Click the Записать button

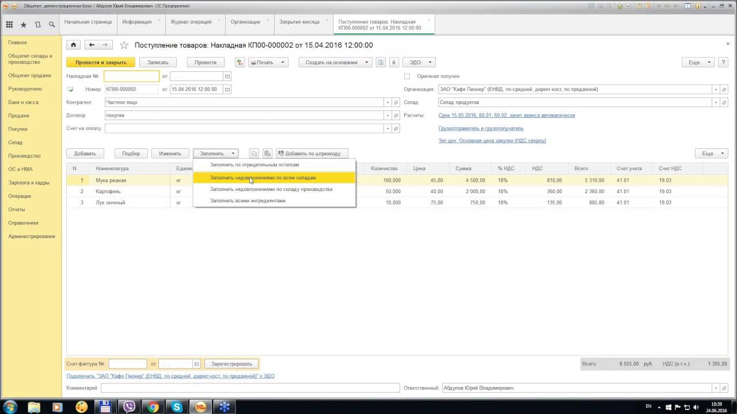pyautogui.click(x=158, y=62)
